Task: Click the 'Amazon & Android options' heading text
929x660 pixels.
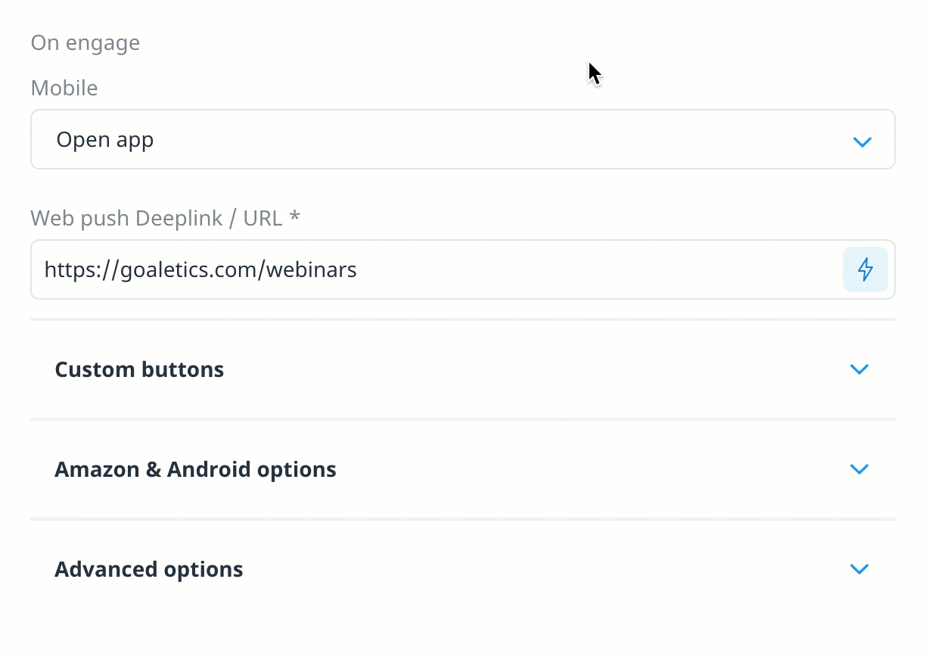Action: tap(195, 469)
